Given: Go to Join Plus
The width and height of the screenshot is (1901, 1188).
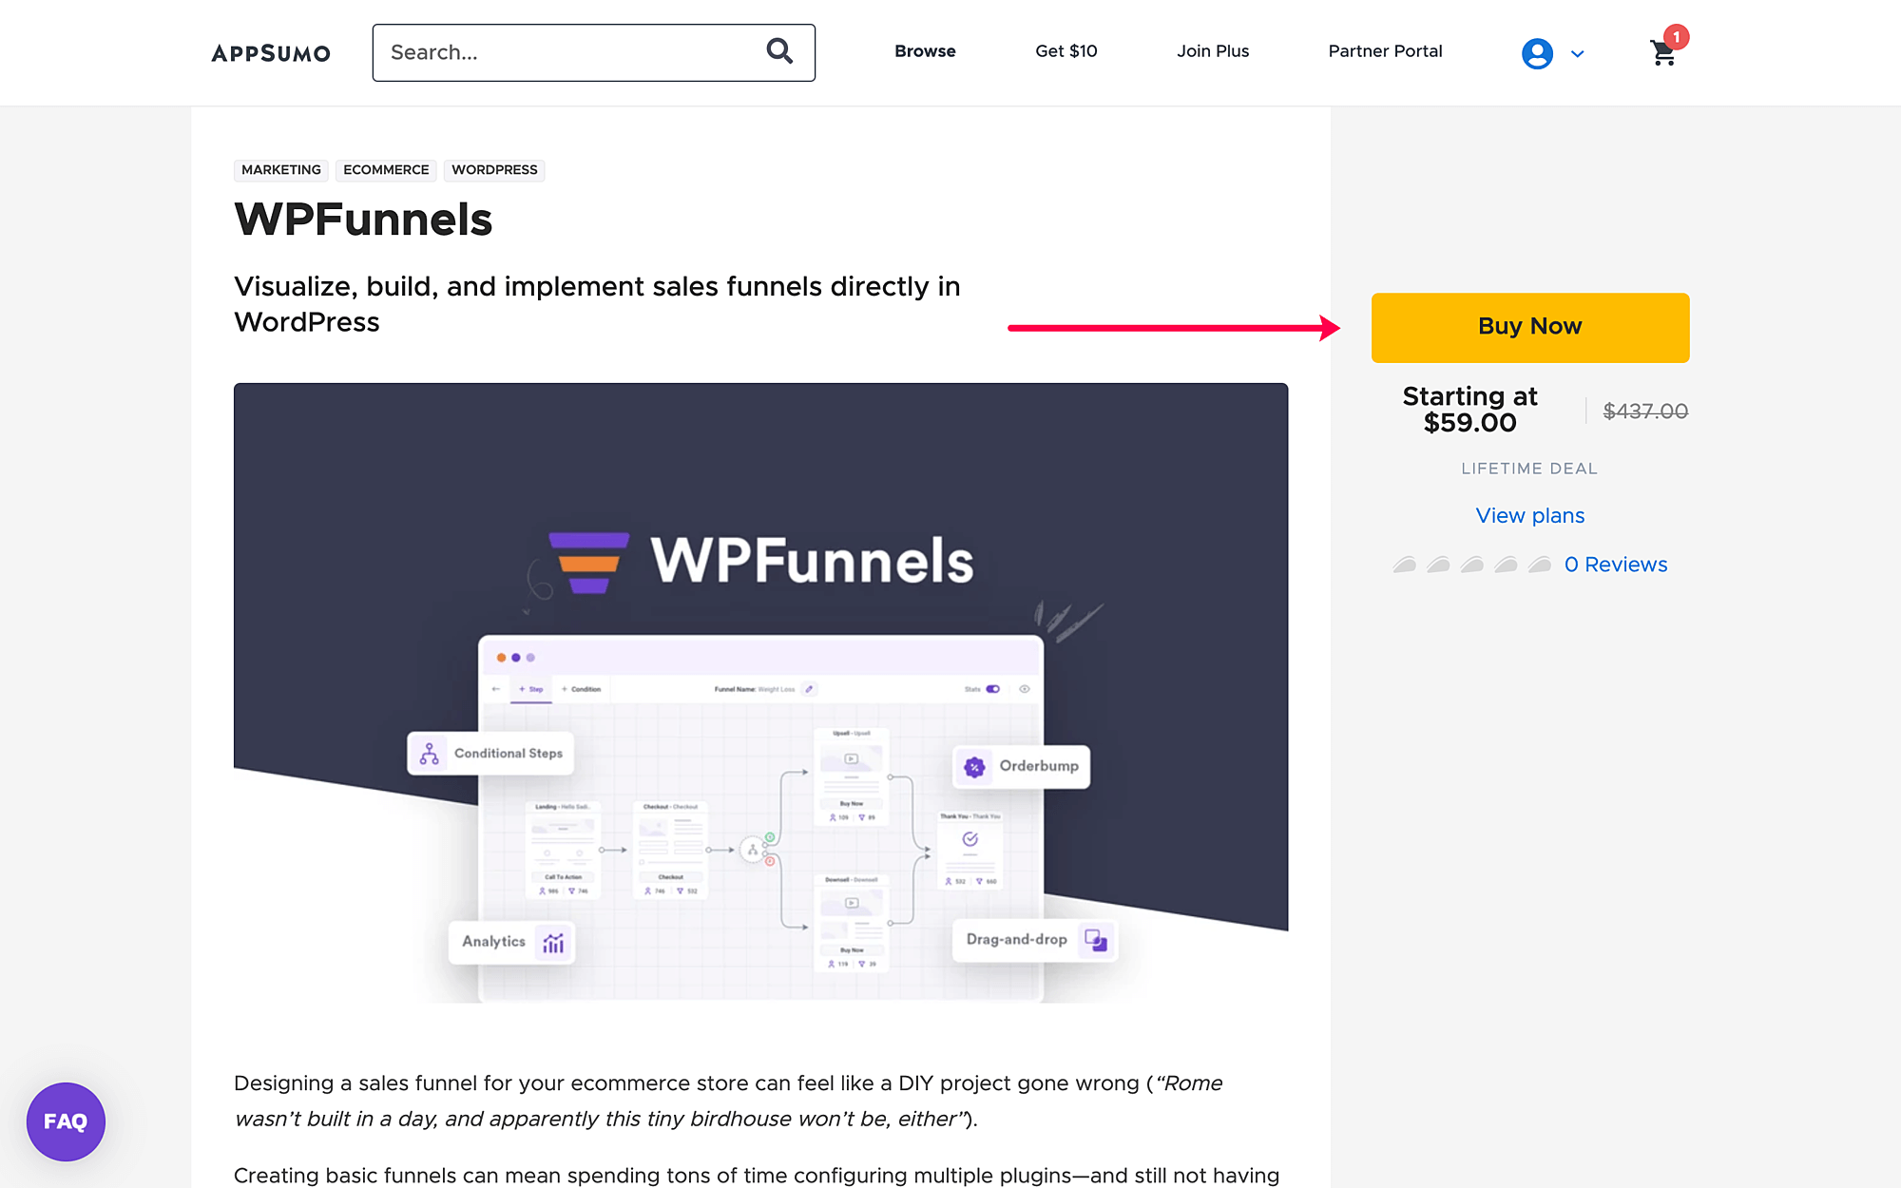Looking at the screenshot, I should (1213, 51).
